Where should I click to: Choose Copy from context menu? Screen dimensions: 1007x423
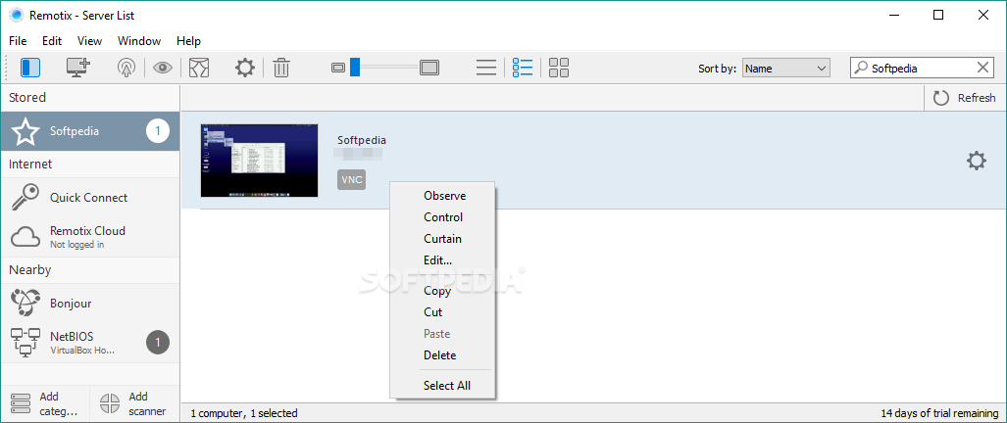443,291
